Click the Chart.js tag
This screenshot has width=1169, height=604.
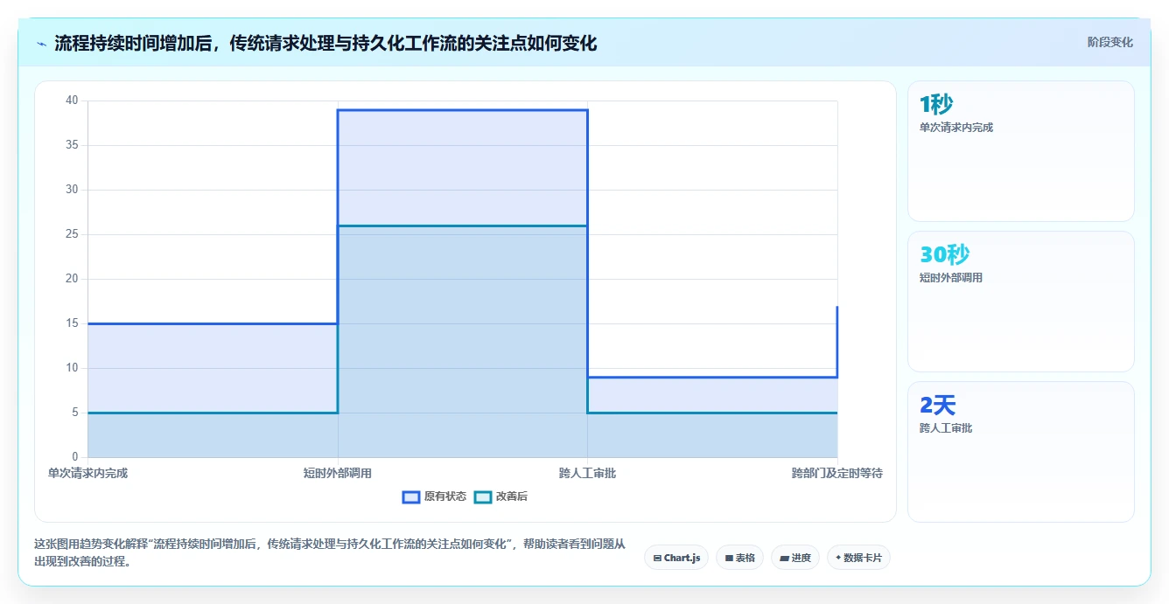[x=676, y=558]
